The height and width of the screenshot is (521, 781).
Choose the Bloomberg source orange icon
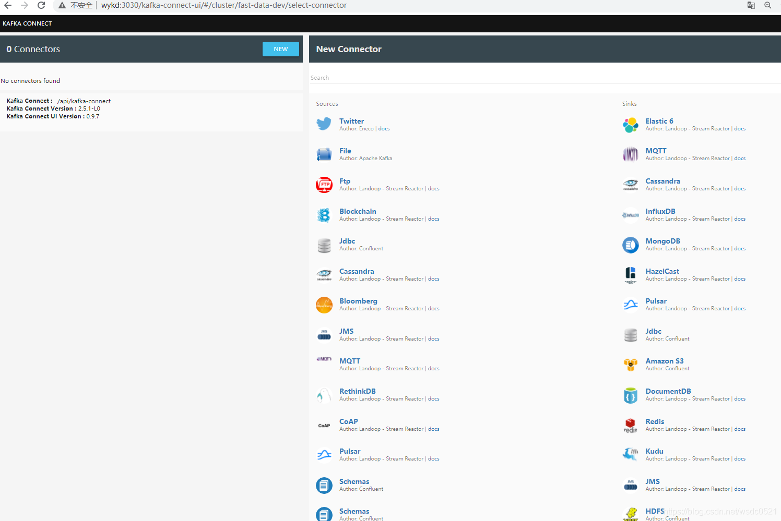pos(324,305)
